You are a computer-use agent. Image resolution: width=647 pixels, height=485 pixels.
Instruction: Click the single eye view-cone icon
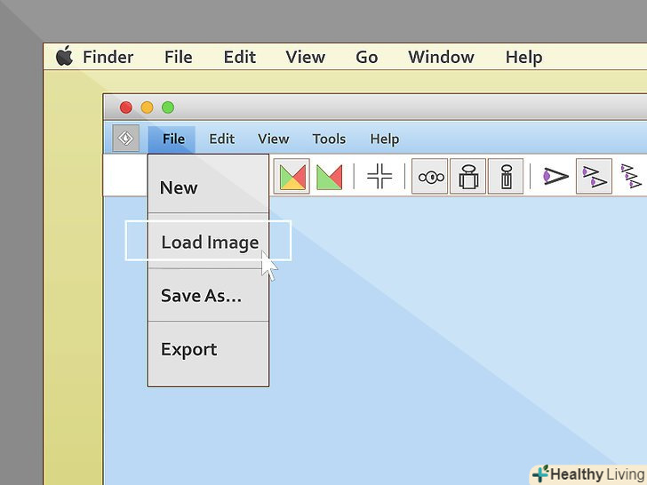click(555, 176)
